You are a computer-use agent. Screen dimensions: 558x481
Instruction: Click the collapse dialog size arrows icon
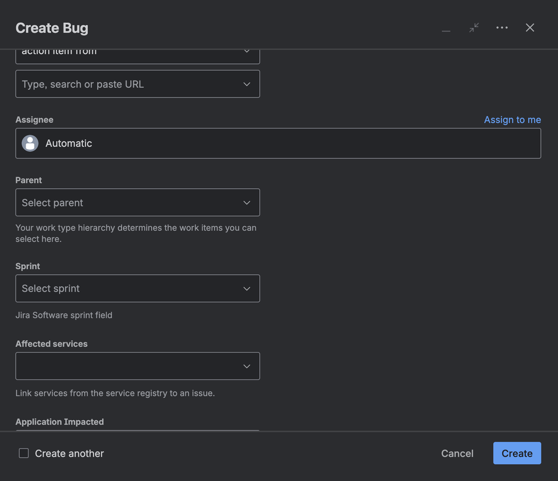click(474, 28)
